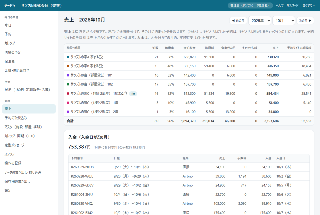Image resolution: width=320 pixels, height=215 pixels.
Task: Click reservation number R261002-B342
Action: coord(82,213)
